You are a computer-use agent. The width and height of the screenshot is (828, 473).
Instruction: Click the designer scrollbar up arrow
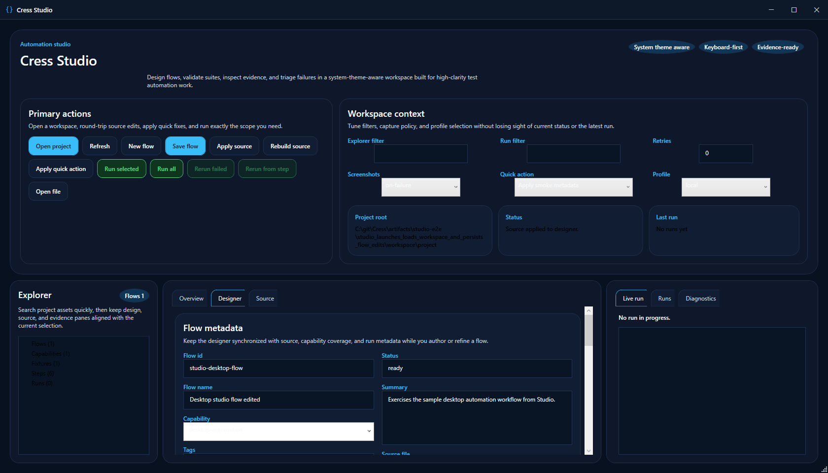click(x=588, y=310)
